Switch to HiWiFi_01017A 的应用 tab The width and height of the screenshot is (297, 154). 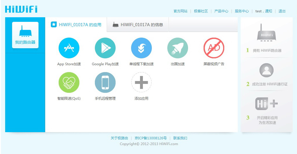click(x=76, y=25)
